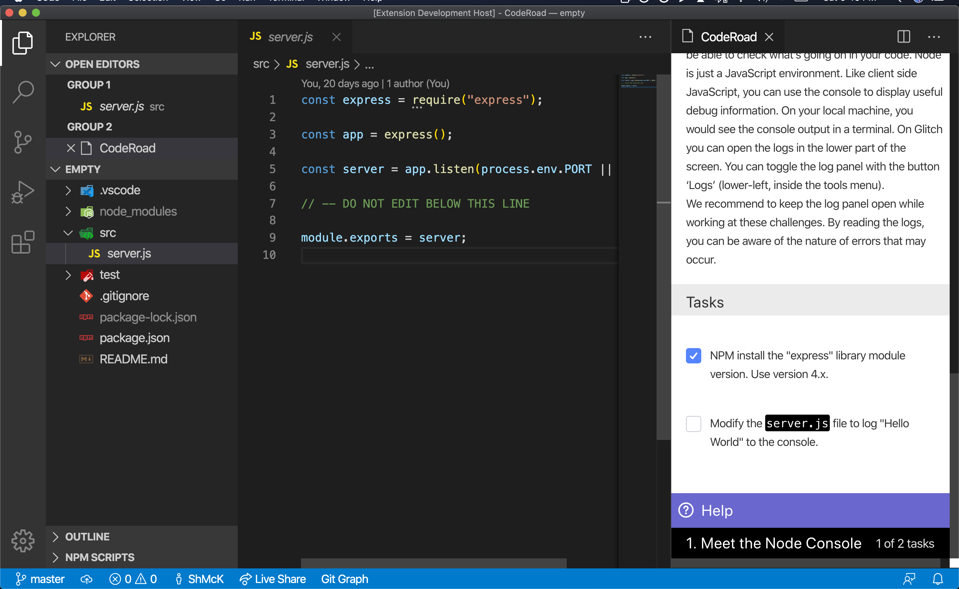Click the cloud publish icon in status bar
The width and height of the screenshot is (959, 589).
coord(87,579)
